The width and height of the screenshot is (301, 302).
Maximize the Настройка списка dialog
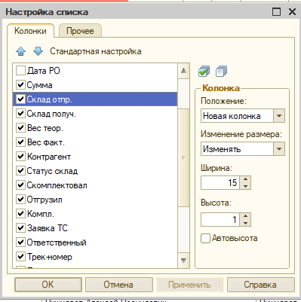point(277,12)
